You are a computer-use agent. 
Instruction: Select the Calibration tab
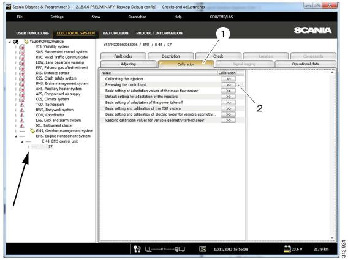point(186,64)
